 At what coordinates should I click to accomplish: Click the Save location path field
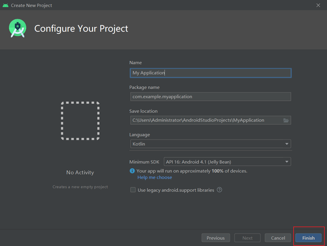204,120
